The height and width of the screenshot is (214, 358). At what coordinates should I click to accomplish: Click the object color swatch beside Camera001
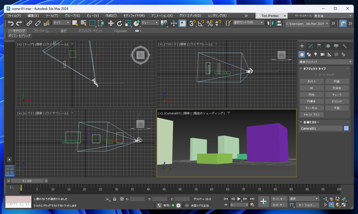(x=346, y=128)
